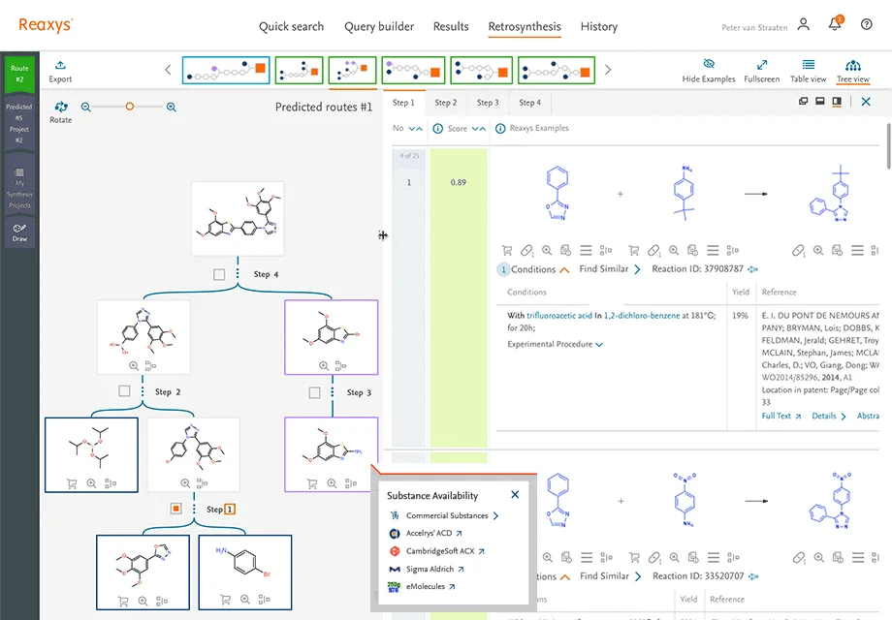
Task: Go to next route thumbnails
Action: pyautogui.click(x=608, y=70)
